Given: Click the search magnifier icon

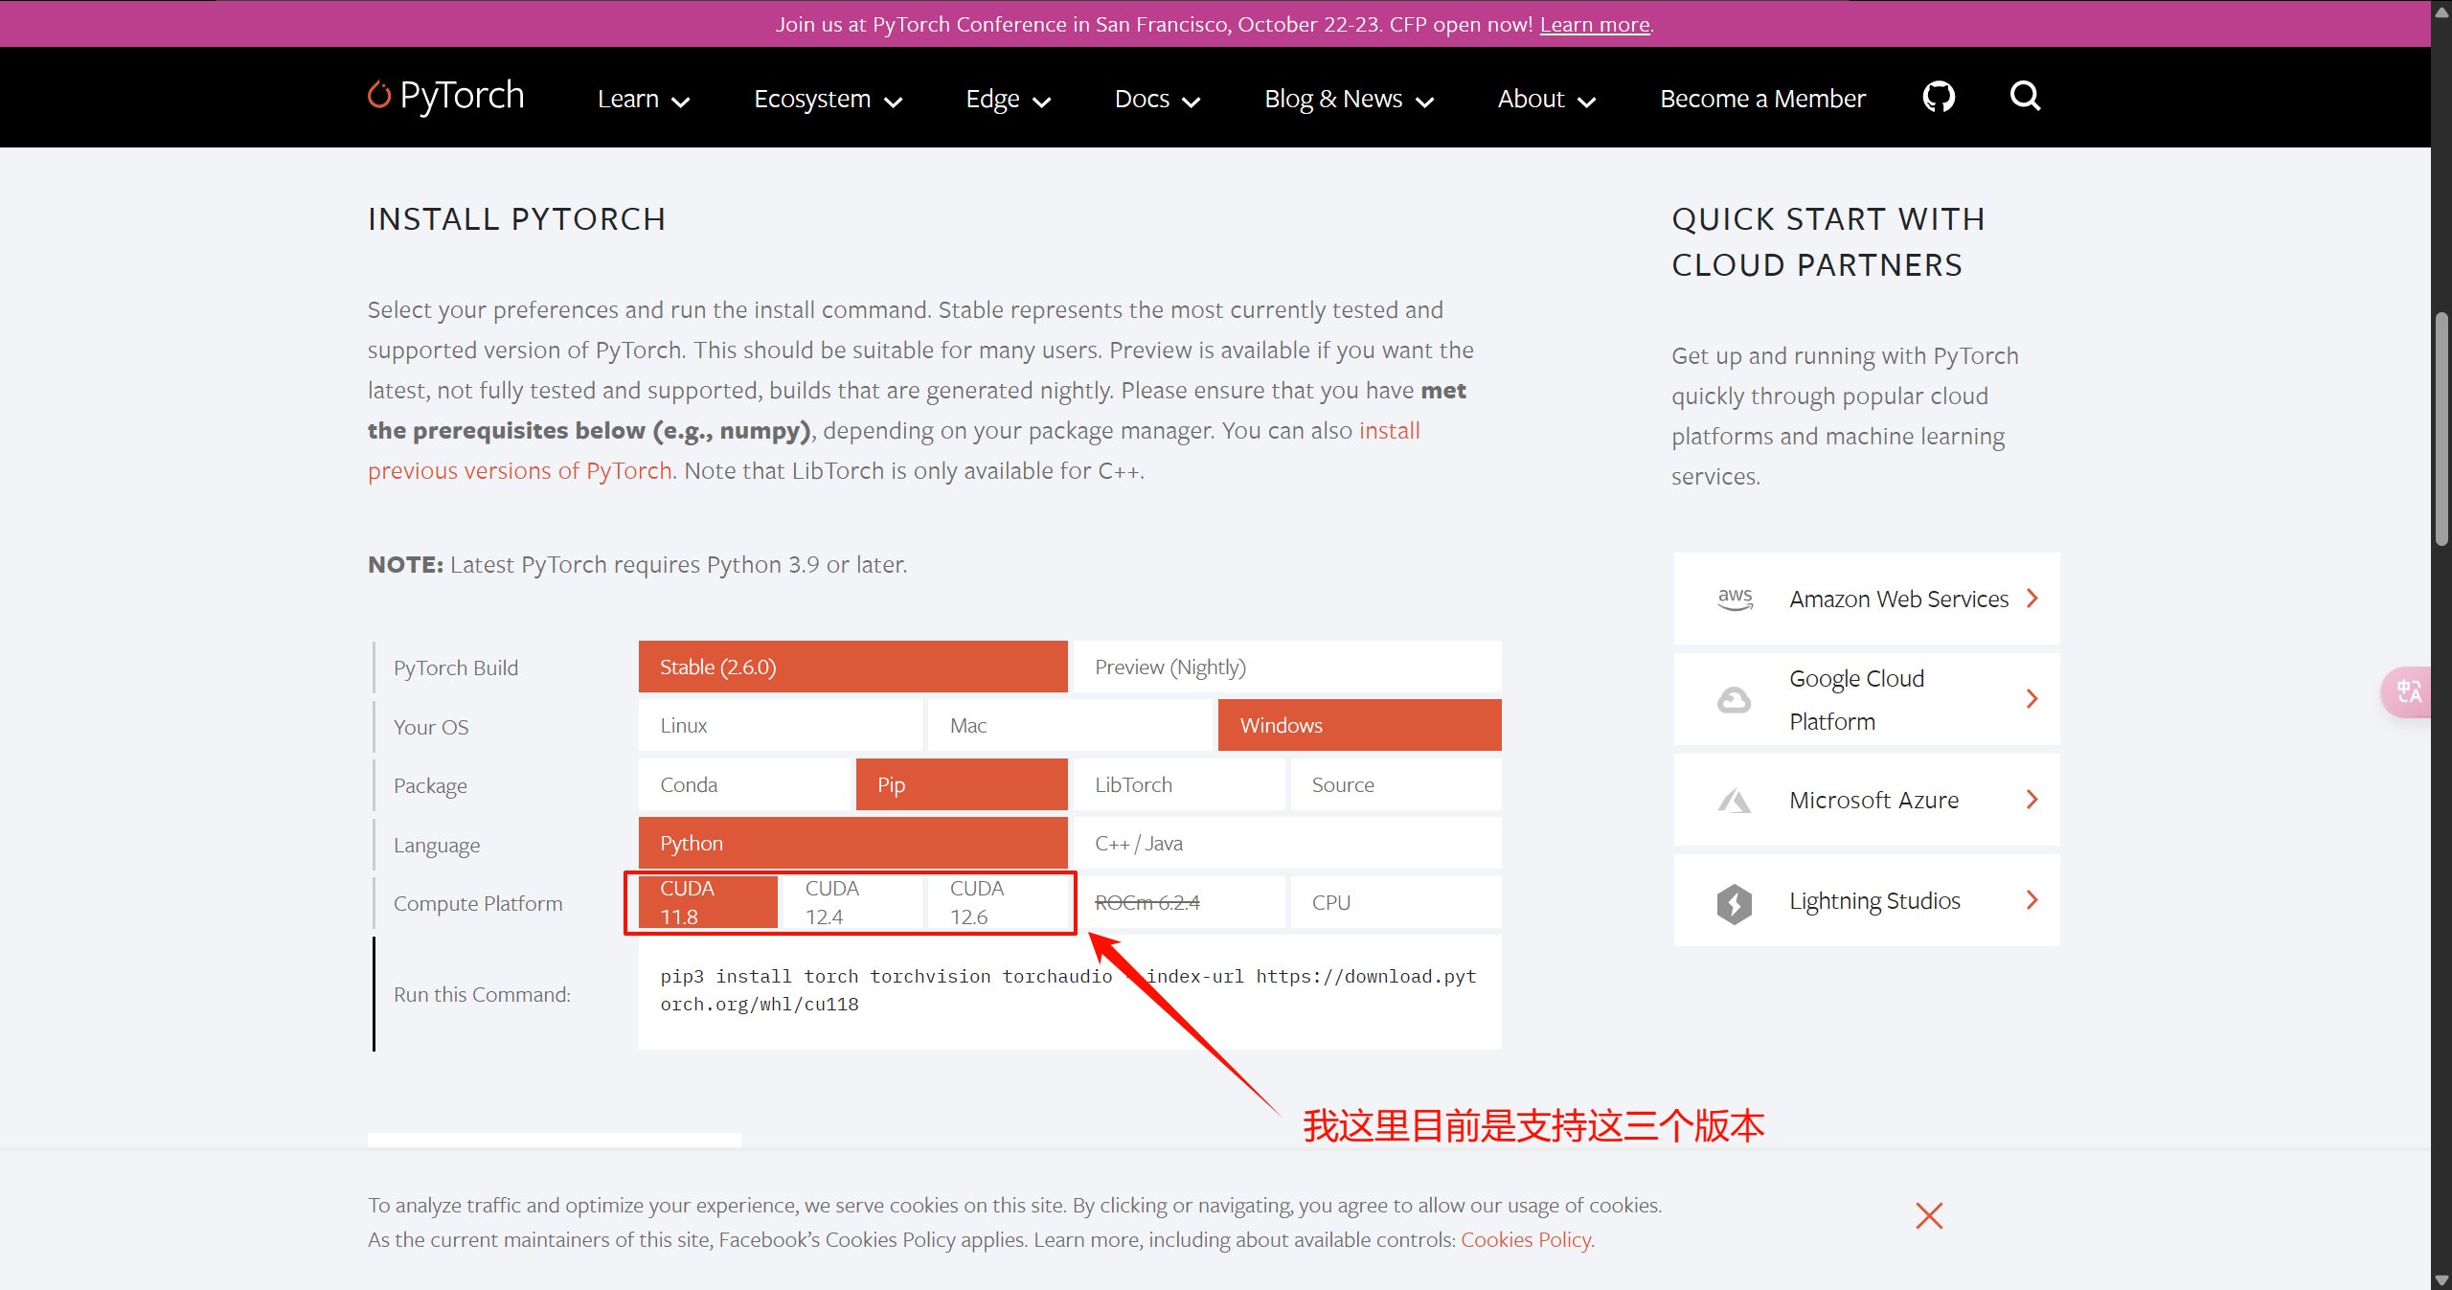Looking at the screenshot, I should [2025, 97].
